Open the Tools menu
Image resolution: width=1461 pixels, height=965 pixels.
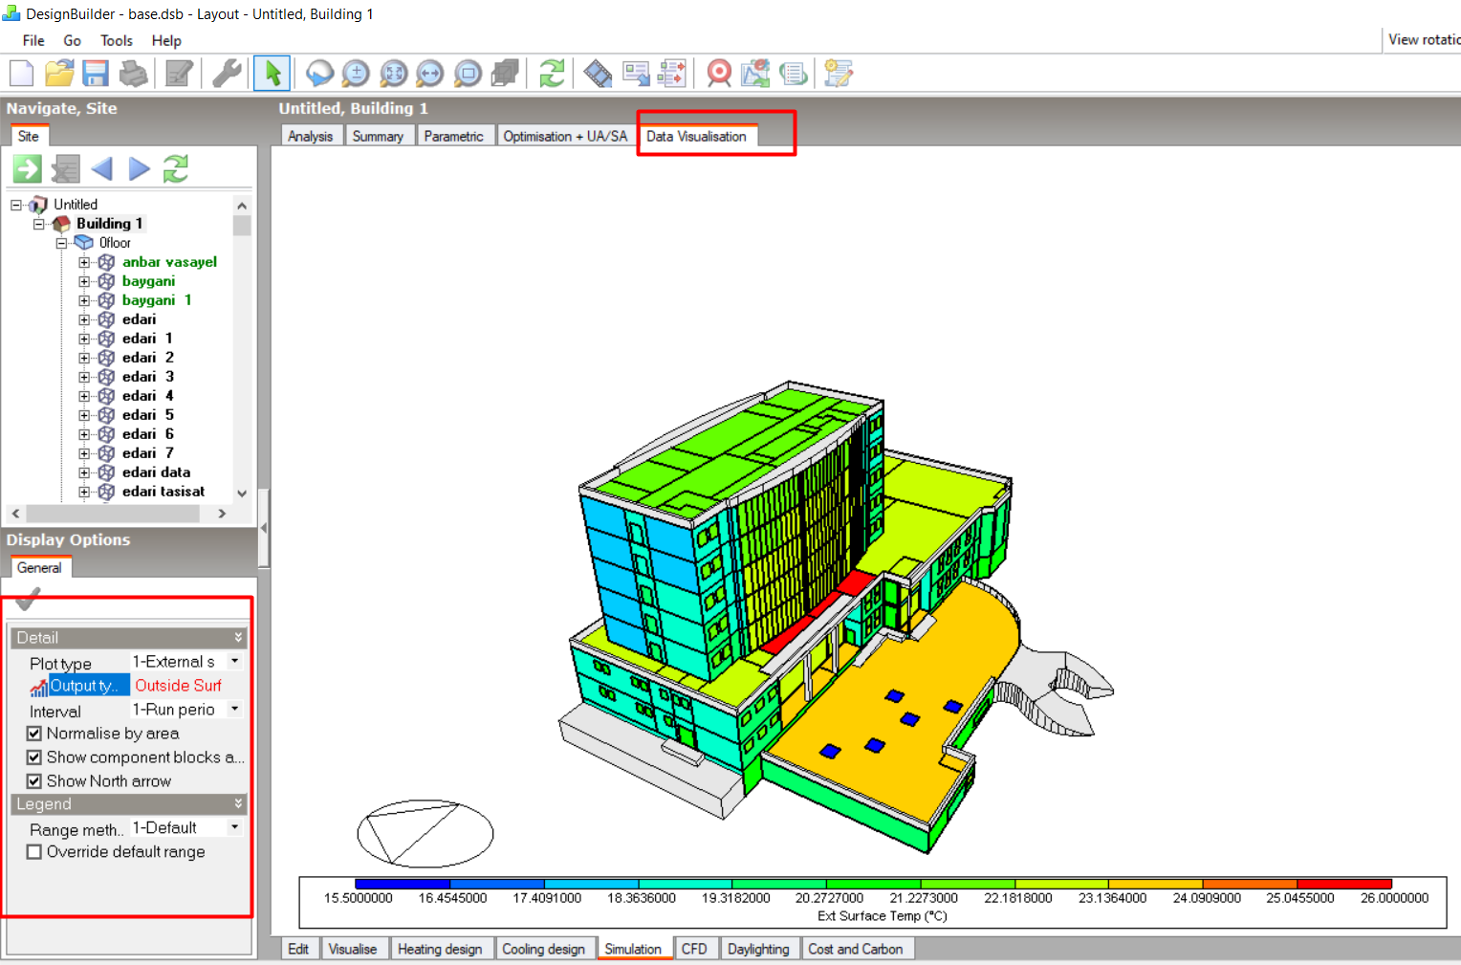tap(117, 41)
